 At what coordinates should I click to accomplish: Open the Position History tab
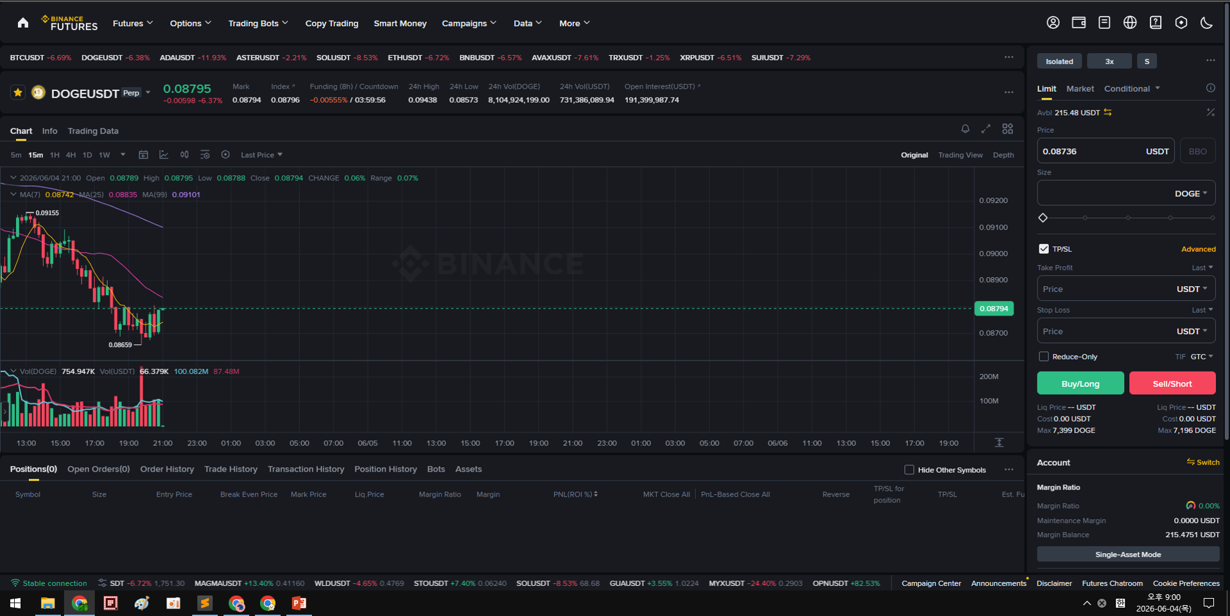[385, 469]
